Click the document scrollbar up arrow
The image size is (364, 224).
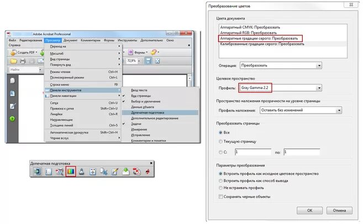189,79
